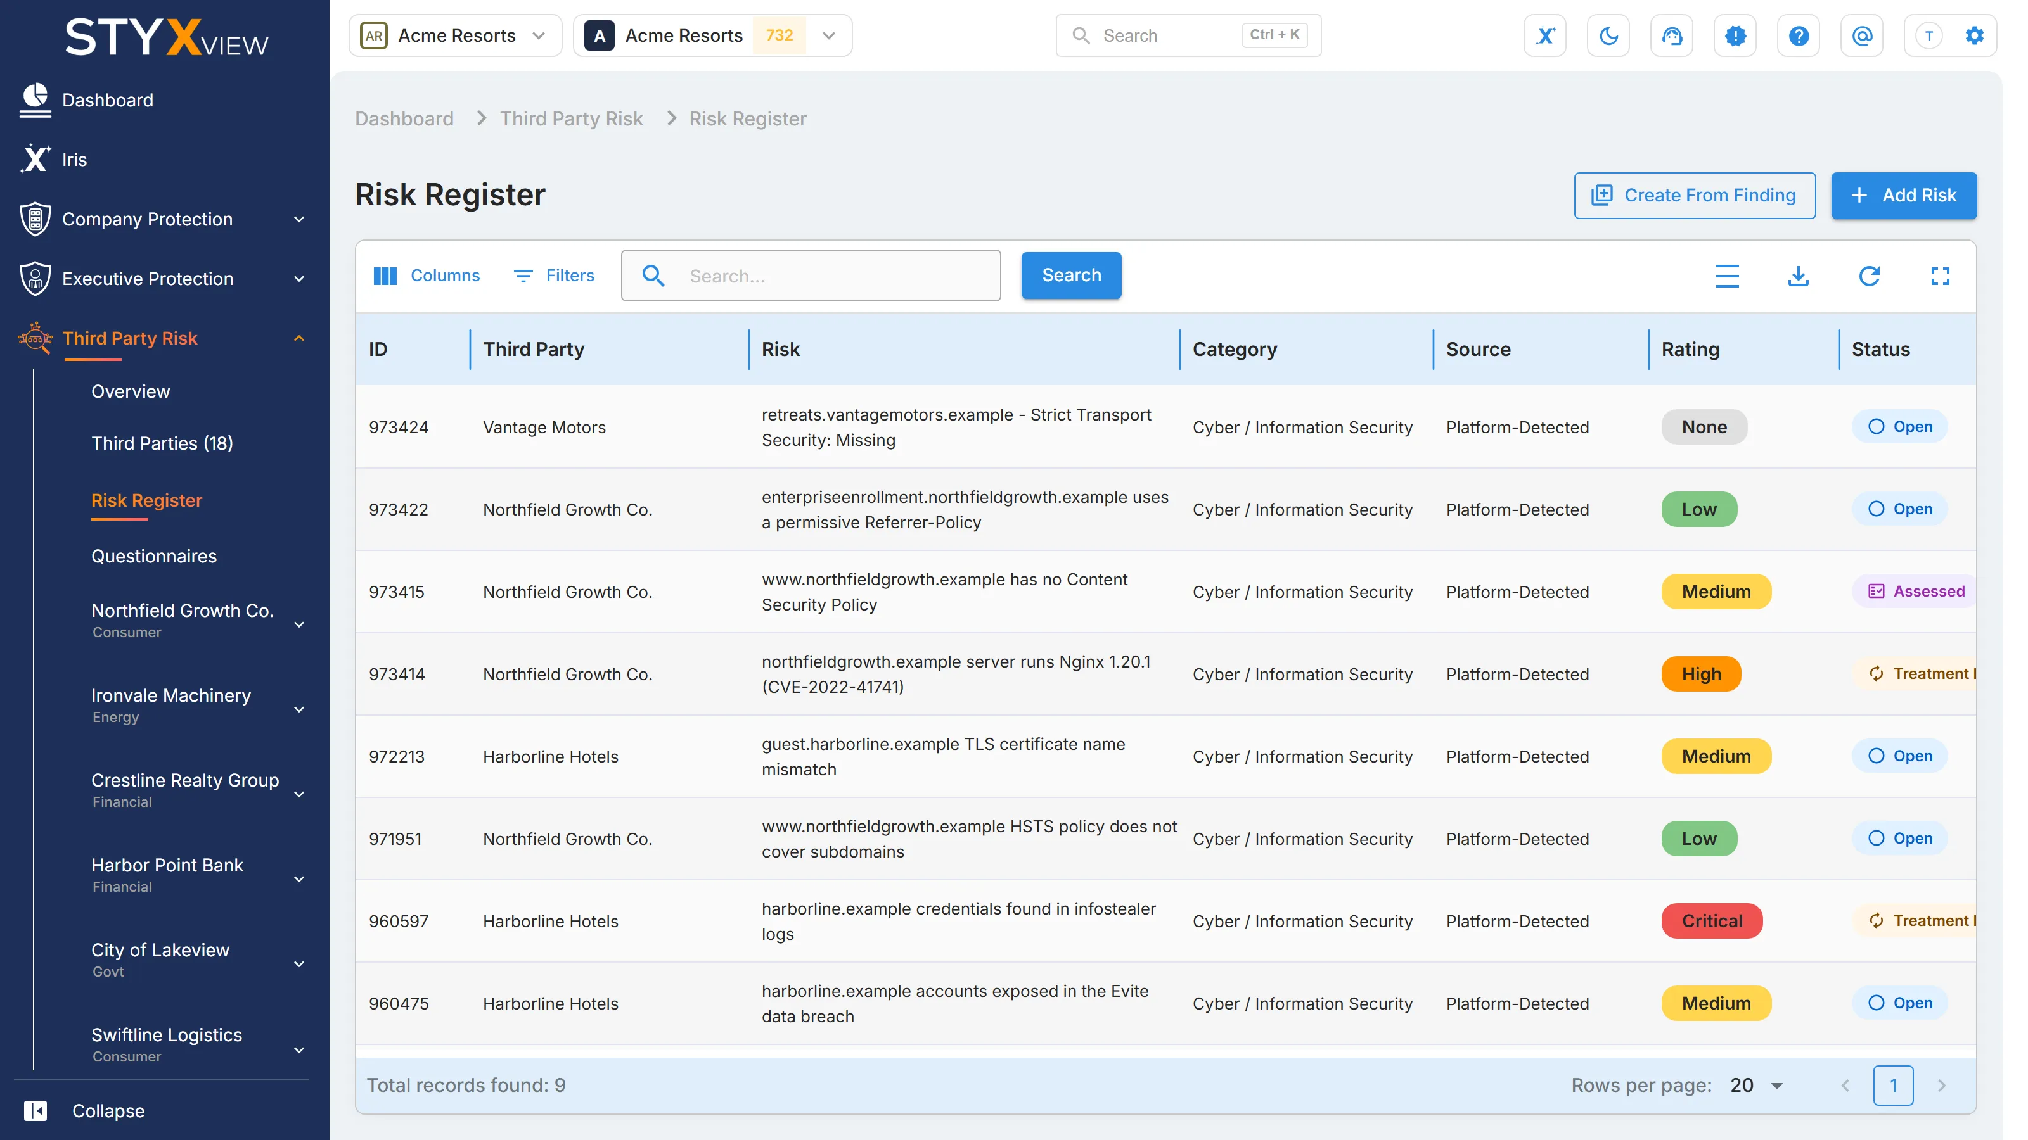2028x1140 pixels.
Task: Open alerts badge icon in top bar
Action: [x=1735, y=35]
